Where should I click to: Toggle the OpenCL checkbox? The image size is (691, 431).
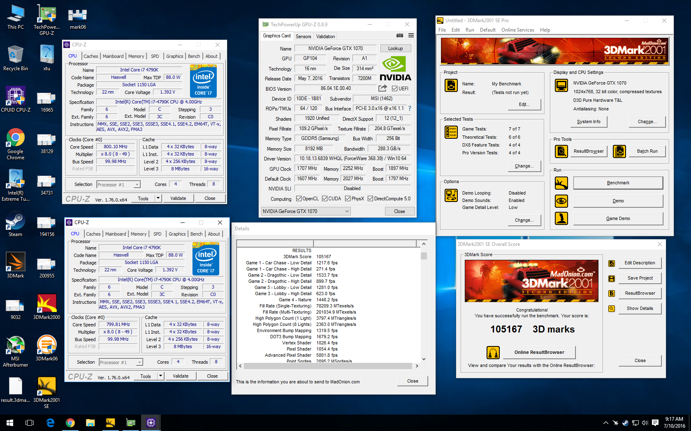[x=299, y=199]
